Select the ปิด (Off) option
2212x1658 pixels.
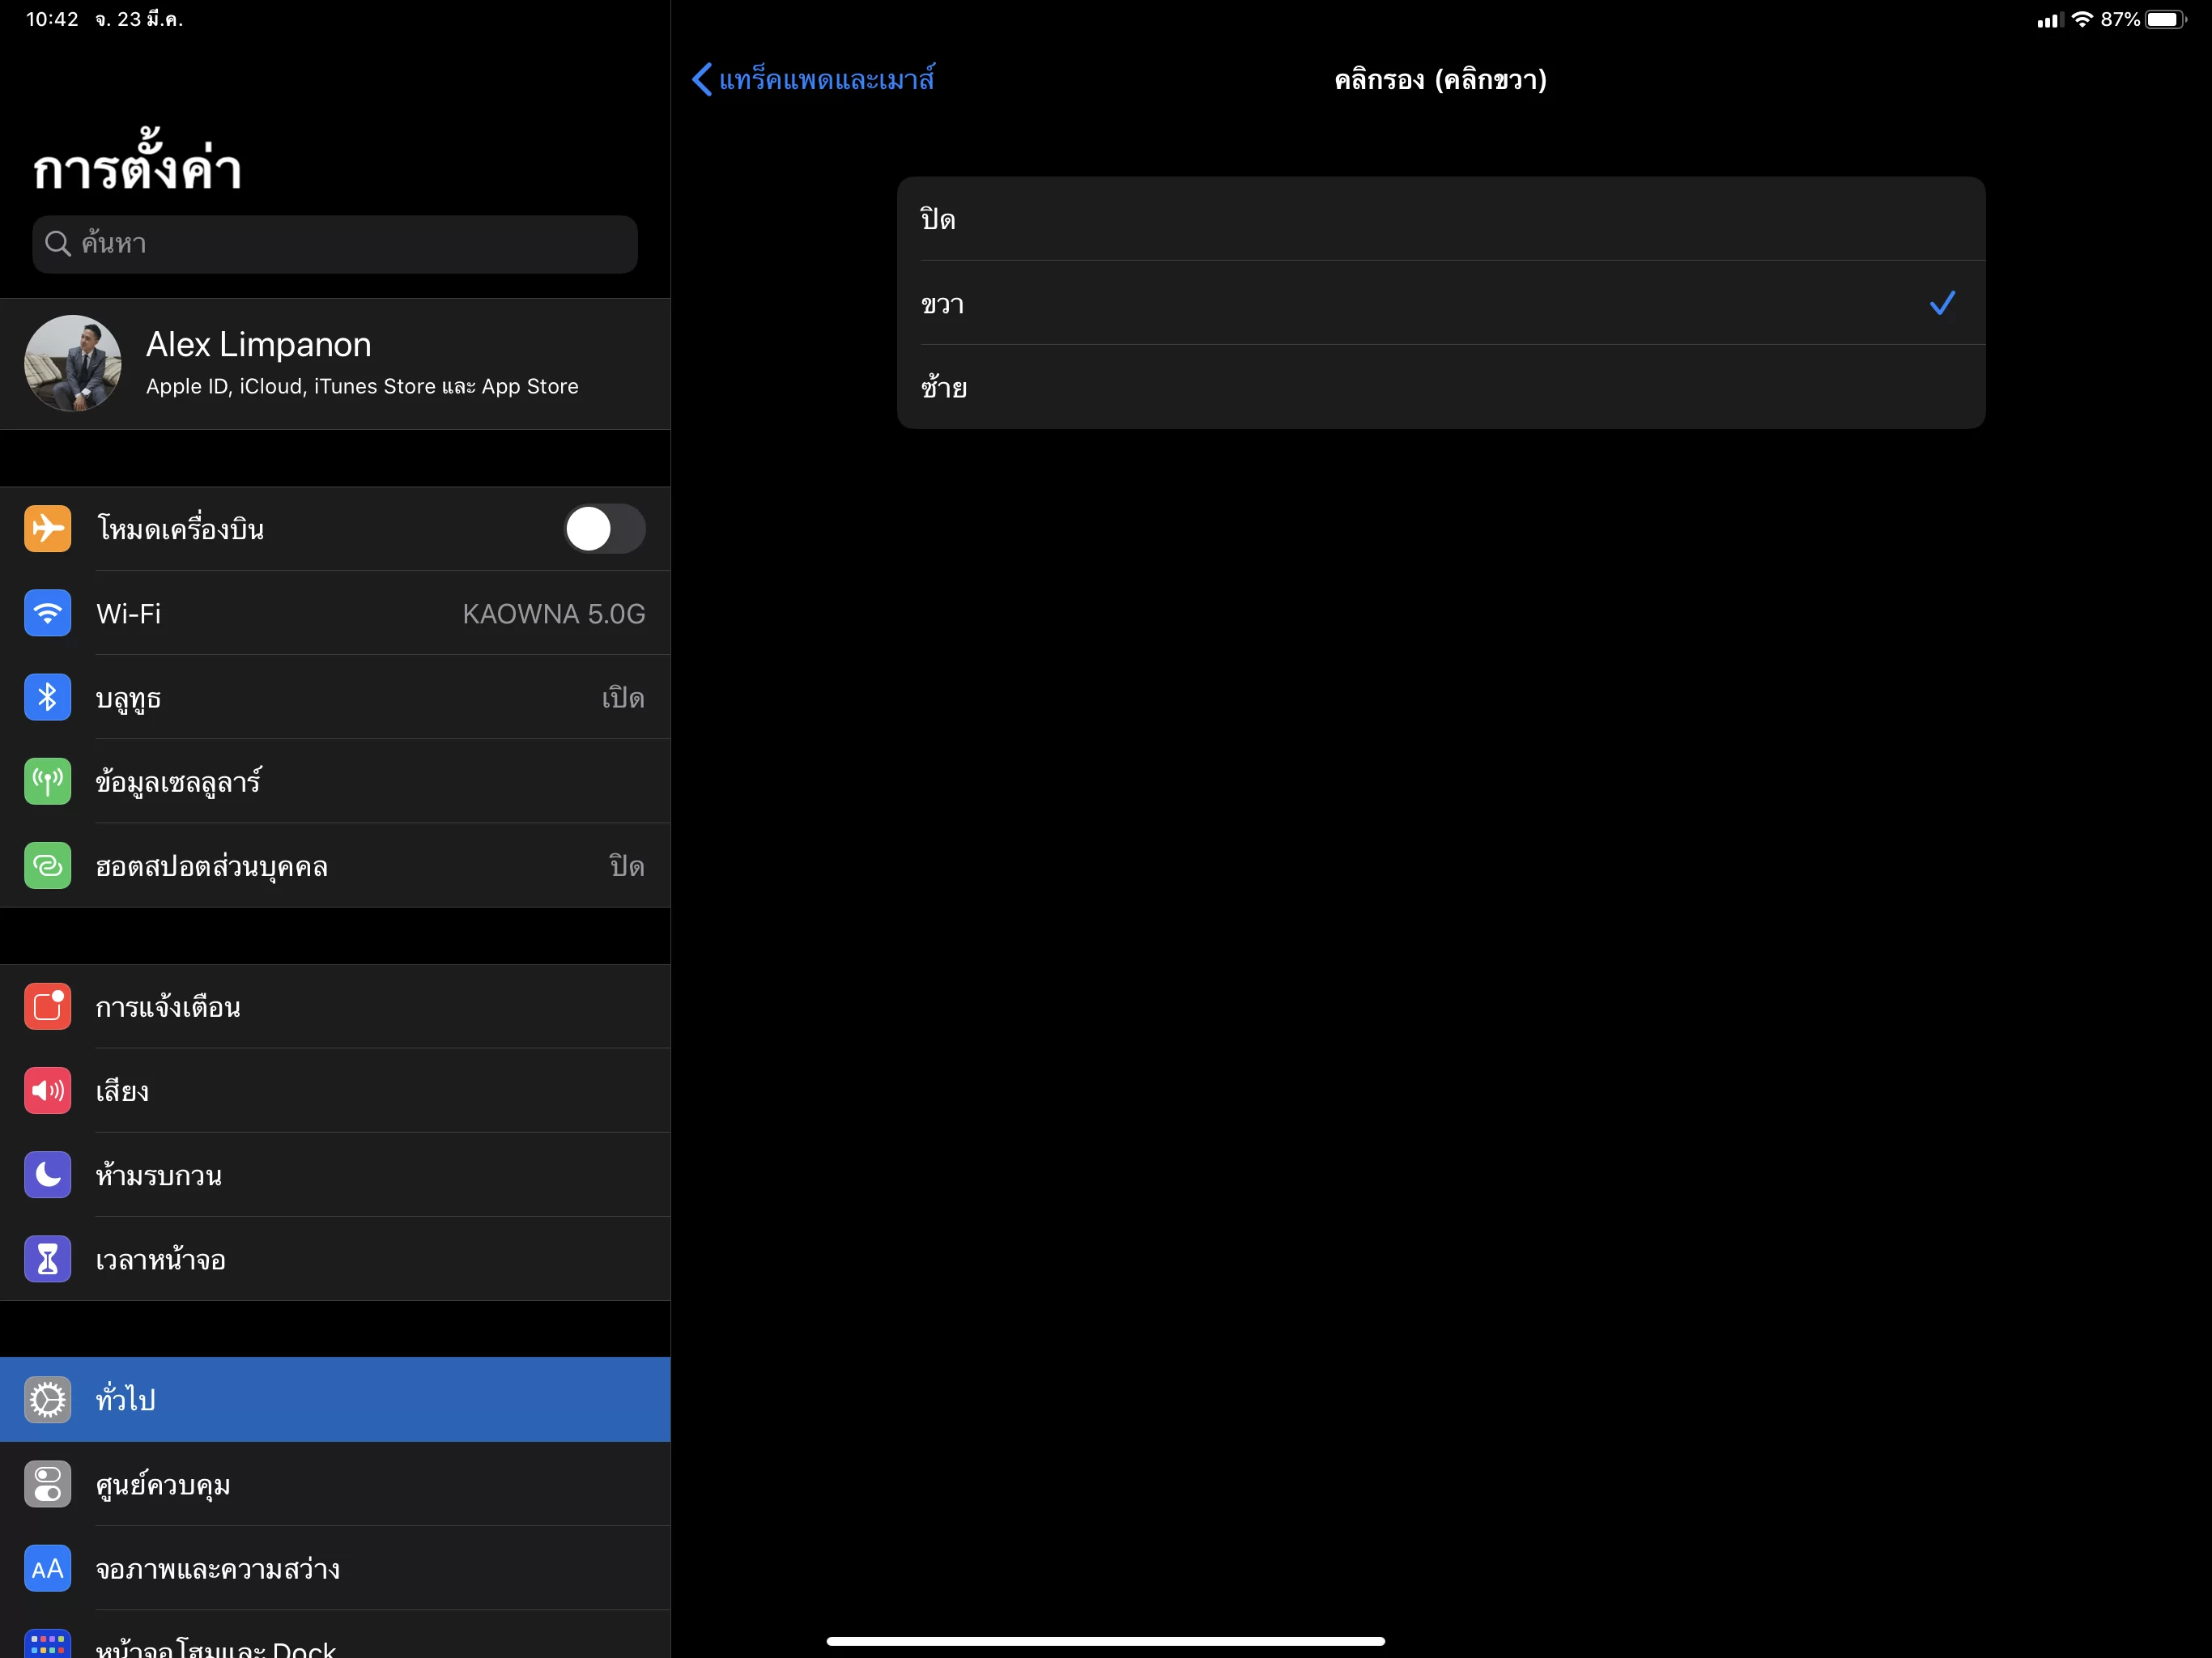pos(1441,219)
